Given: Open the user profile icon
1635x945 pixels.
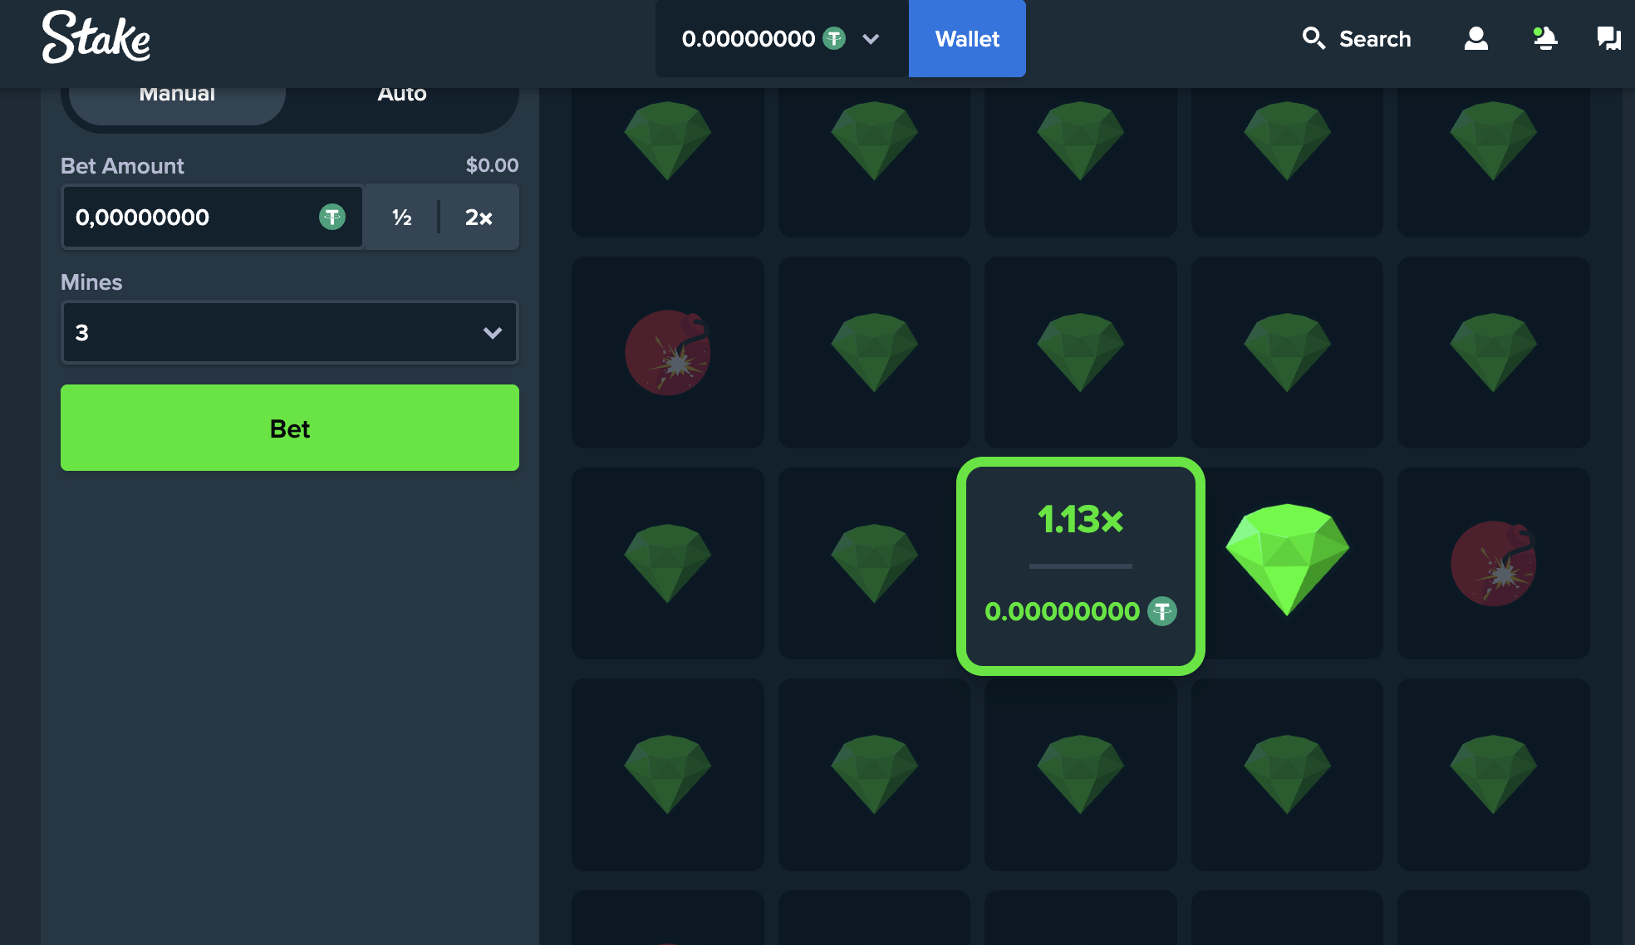Looking at the screenshot, I should tap(1475, 38).
